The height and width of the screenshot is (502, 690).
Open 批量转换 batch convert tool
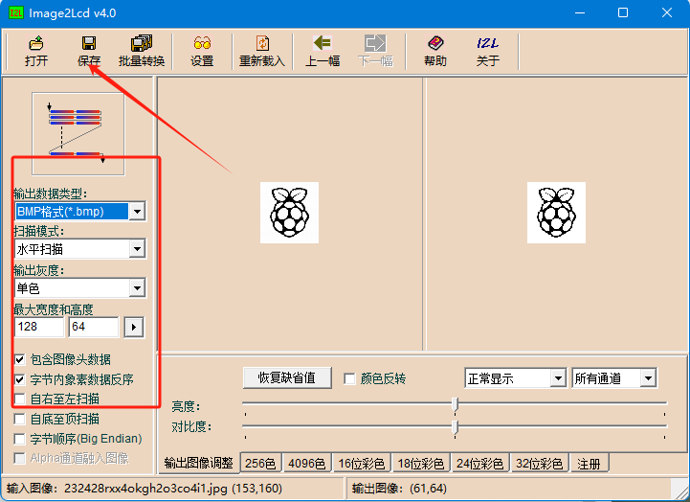(x=142, y=51)
